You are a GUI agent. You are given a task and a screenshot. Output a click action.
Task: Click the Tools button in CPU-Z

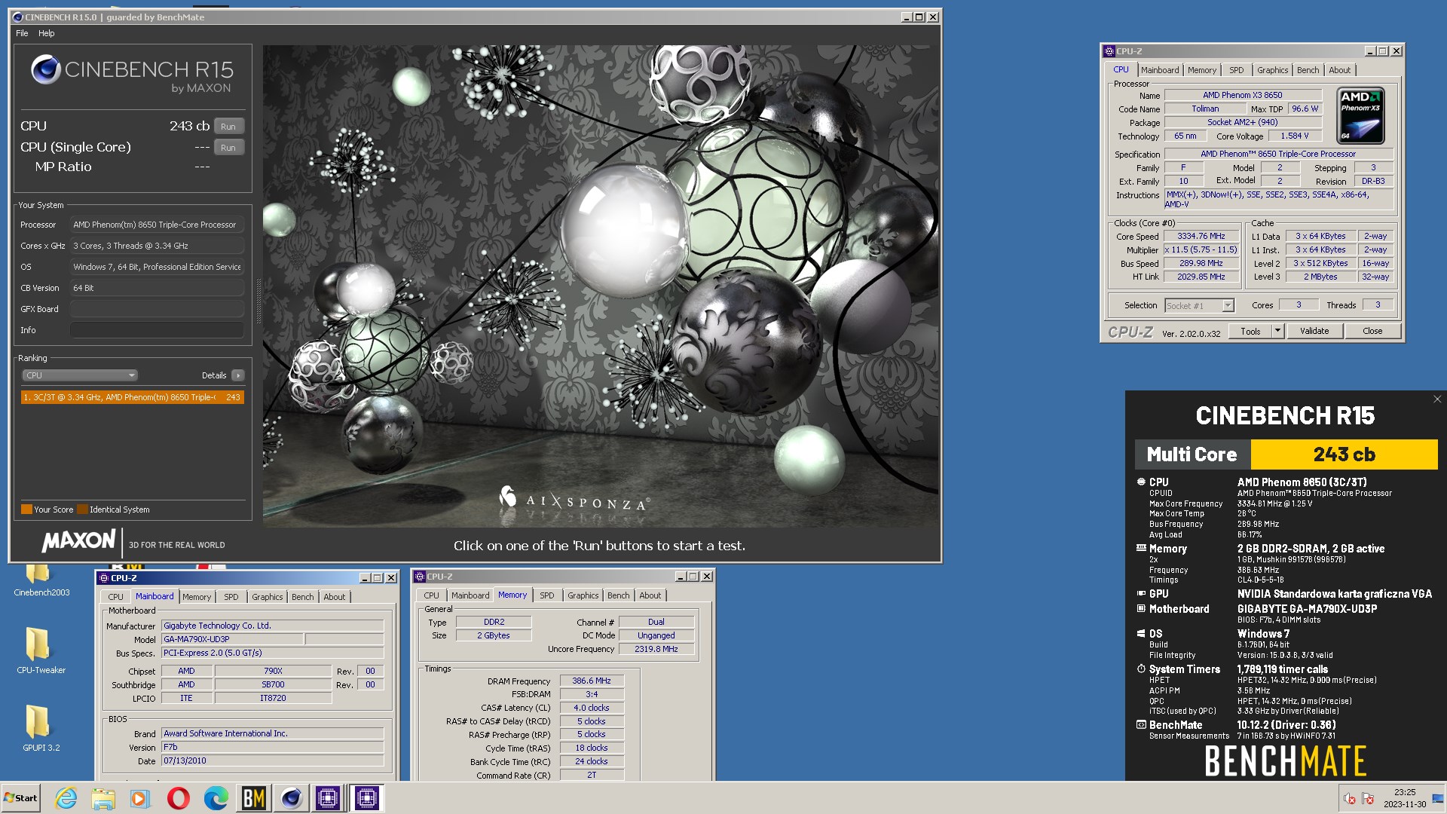point(1250,331)
